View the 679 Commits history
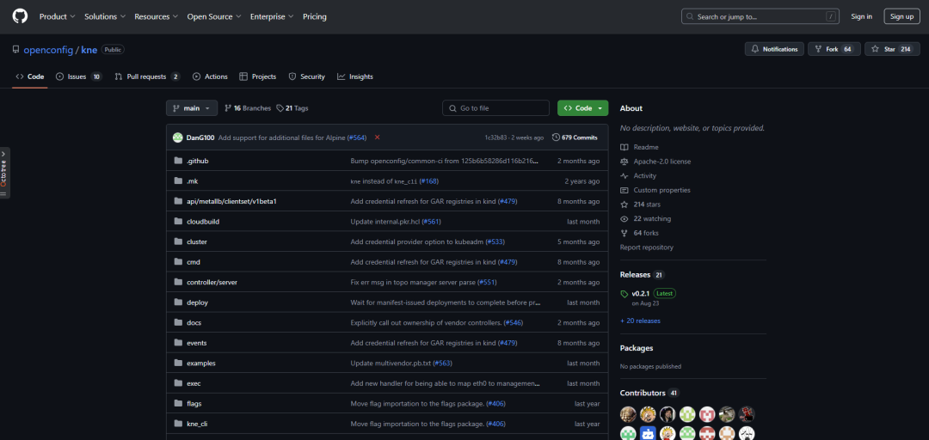This screenshot has height=440, width=929. pyautogui.click(x=575, y=137)
